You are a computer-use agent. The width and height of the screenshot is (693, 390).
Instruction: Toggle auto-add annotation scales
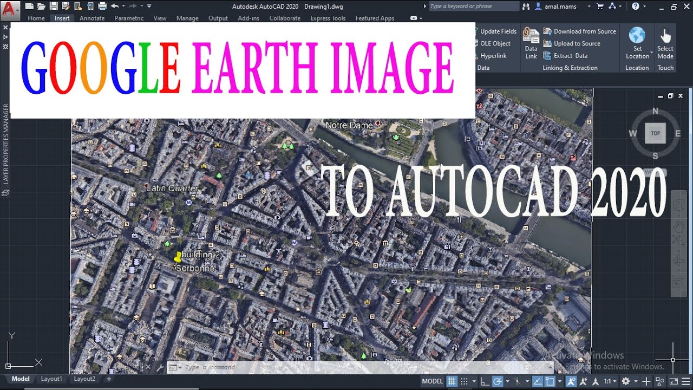point(583,381)
